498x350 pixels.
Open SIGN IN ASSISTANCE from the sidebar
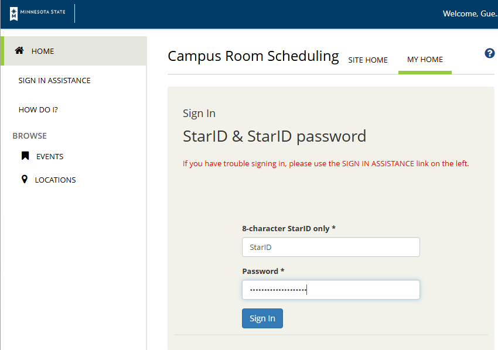coord(54,80)
